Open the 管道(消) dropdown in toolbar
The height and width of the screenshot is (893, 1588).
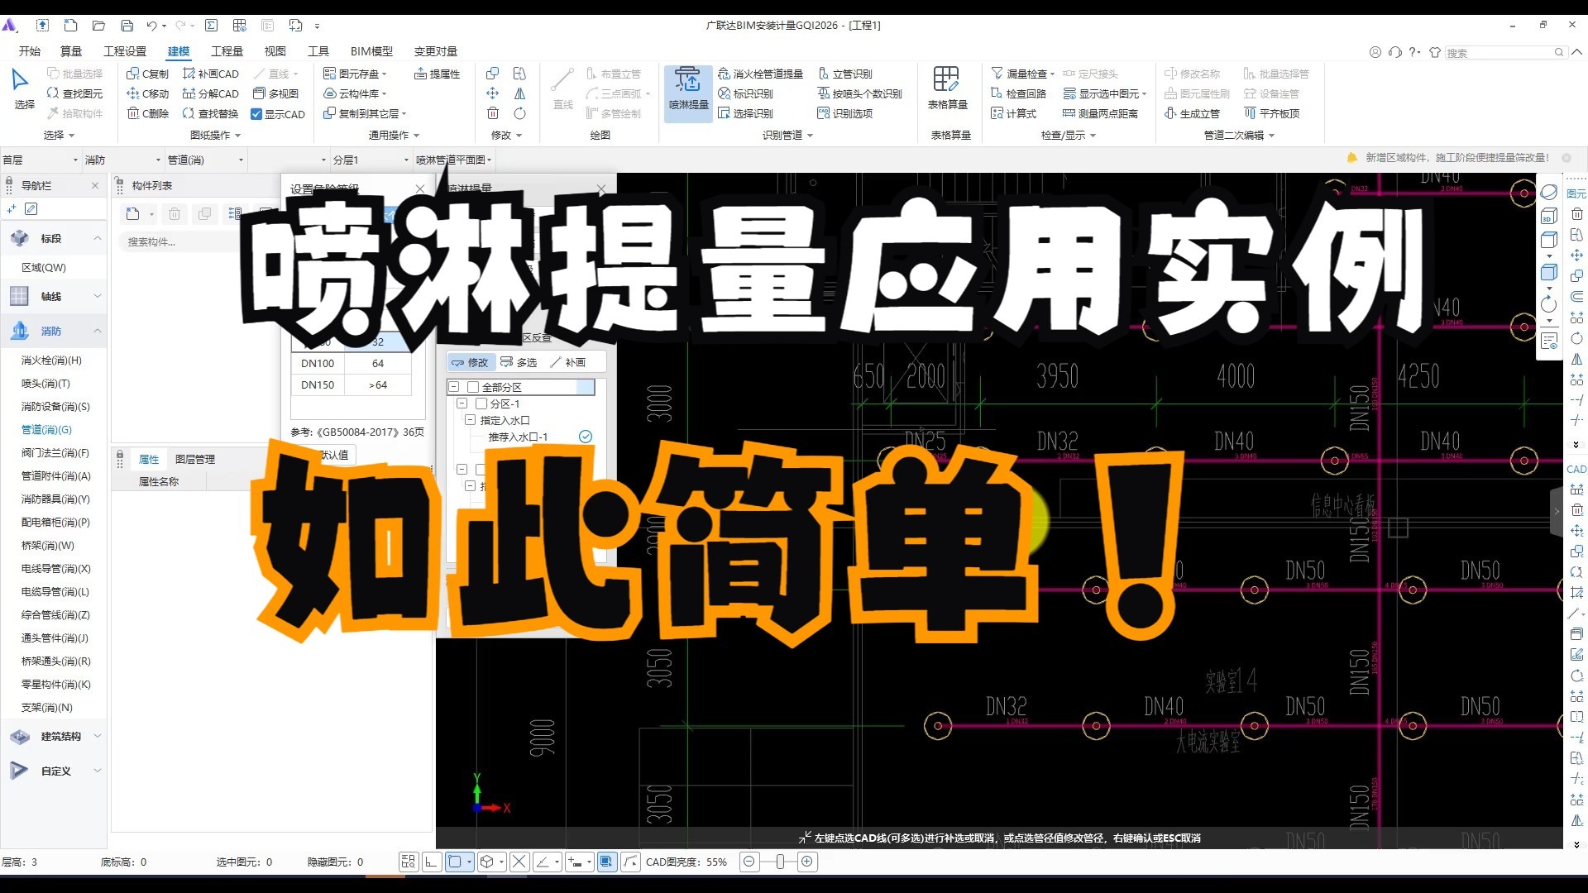pos(241,159)
